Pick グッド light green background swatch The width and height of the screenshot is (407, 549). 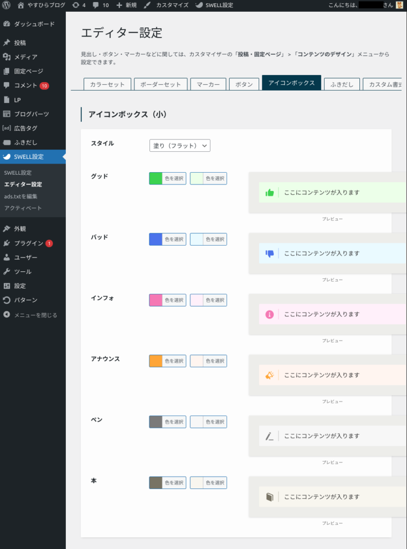tap(197, 179)
